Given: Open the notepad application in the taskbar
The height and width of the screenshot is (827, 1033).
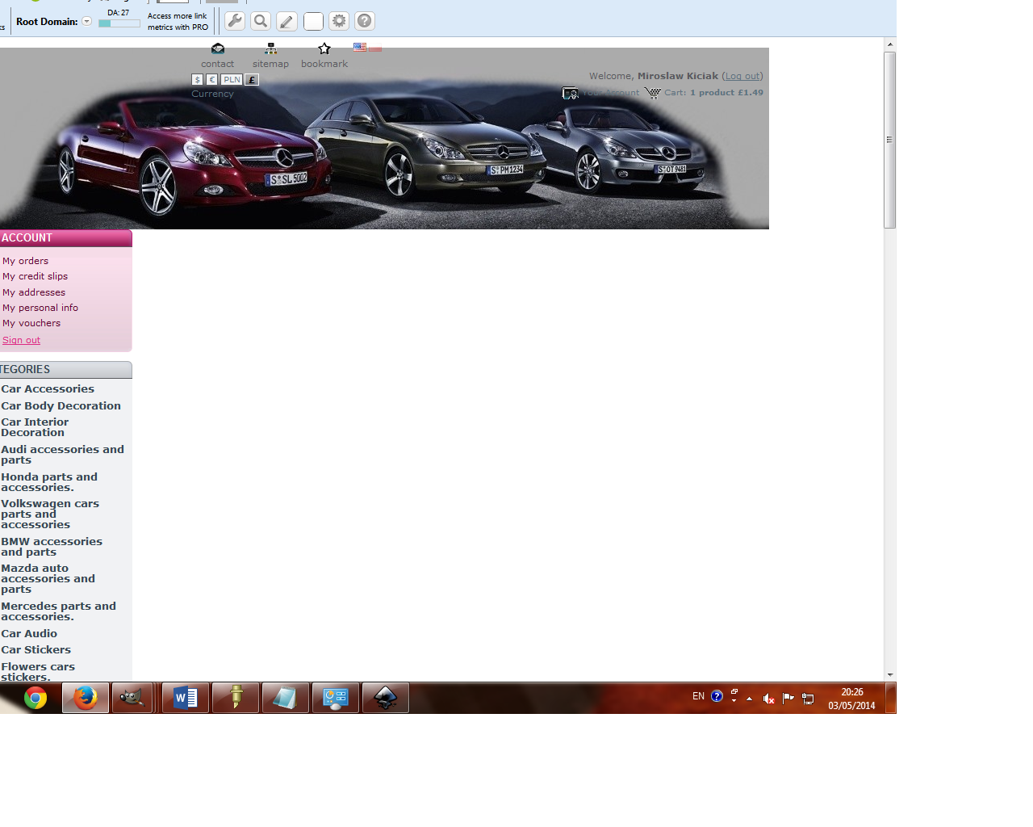Looking at the screenshot, I should click(286, 698).
